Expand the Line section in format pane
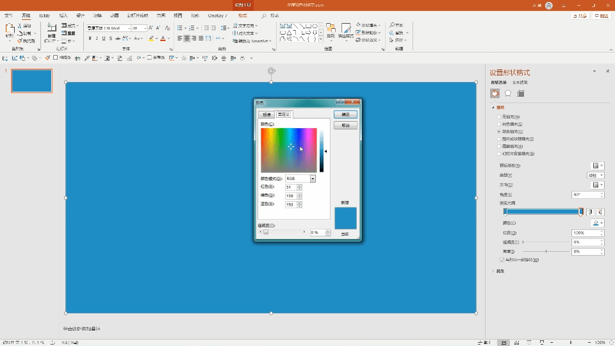615x346 pixels. coord(493,271)
